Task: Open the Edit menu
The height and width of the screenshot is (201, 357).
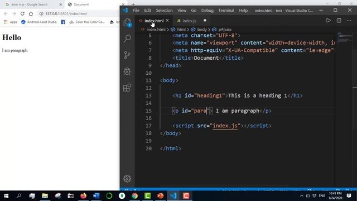Action: pos(147,11)
